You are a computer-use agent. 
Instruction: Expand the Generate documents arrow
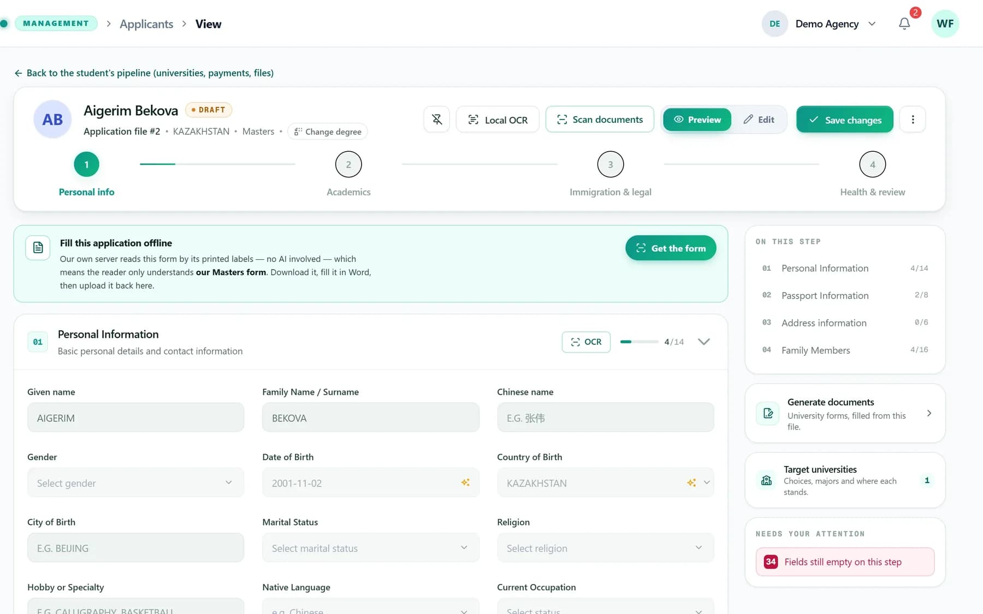(x=929, y=413)
